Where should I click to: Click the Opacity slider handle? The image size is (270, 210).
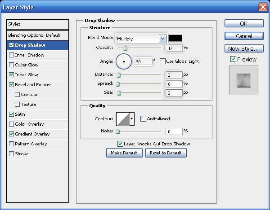coord(125,48)
